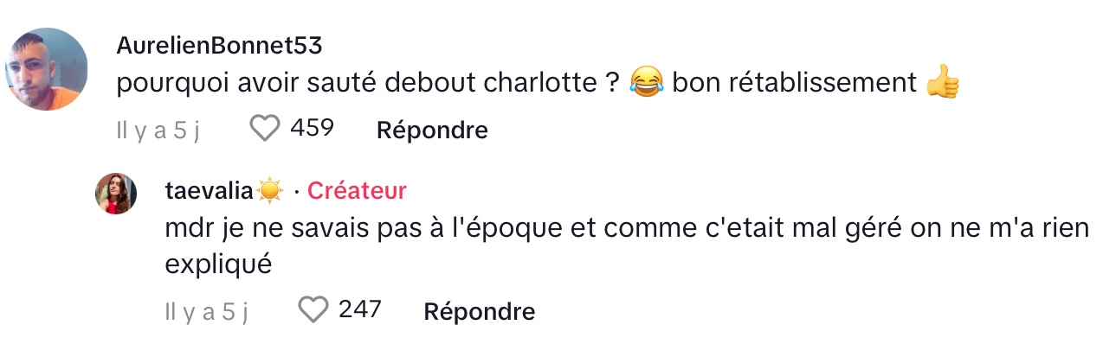Click the 459 likes count
1103x344 pixels.
tap(313, 128)
